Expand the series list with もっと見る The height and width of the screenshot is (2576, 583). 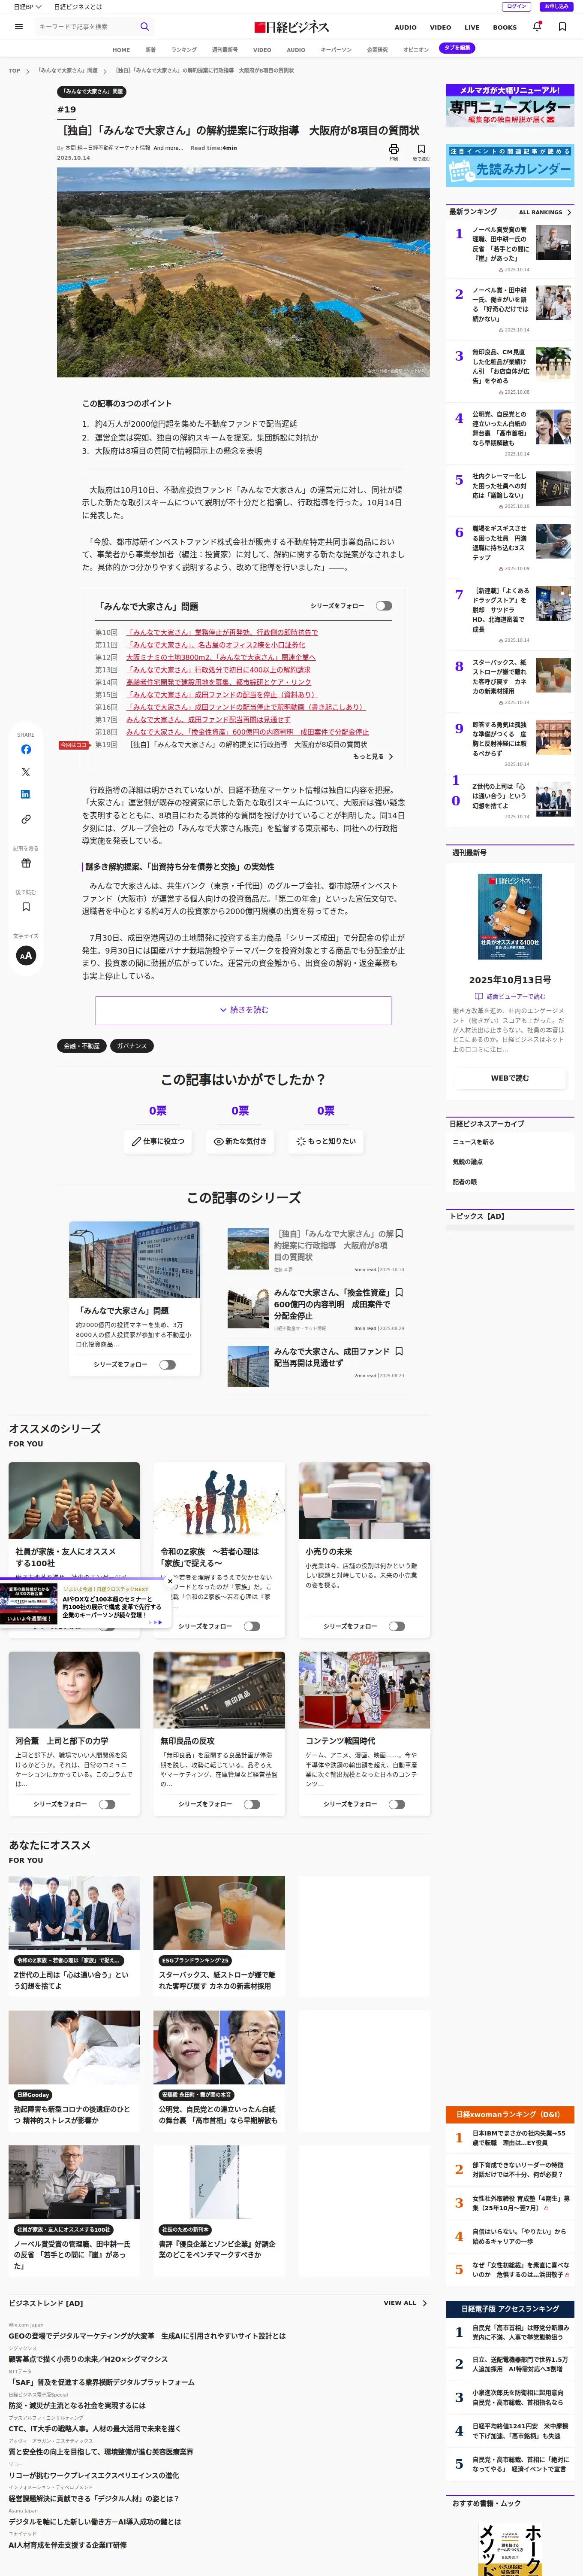(x=373, y=757)
